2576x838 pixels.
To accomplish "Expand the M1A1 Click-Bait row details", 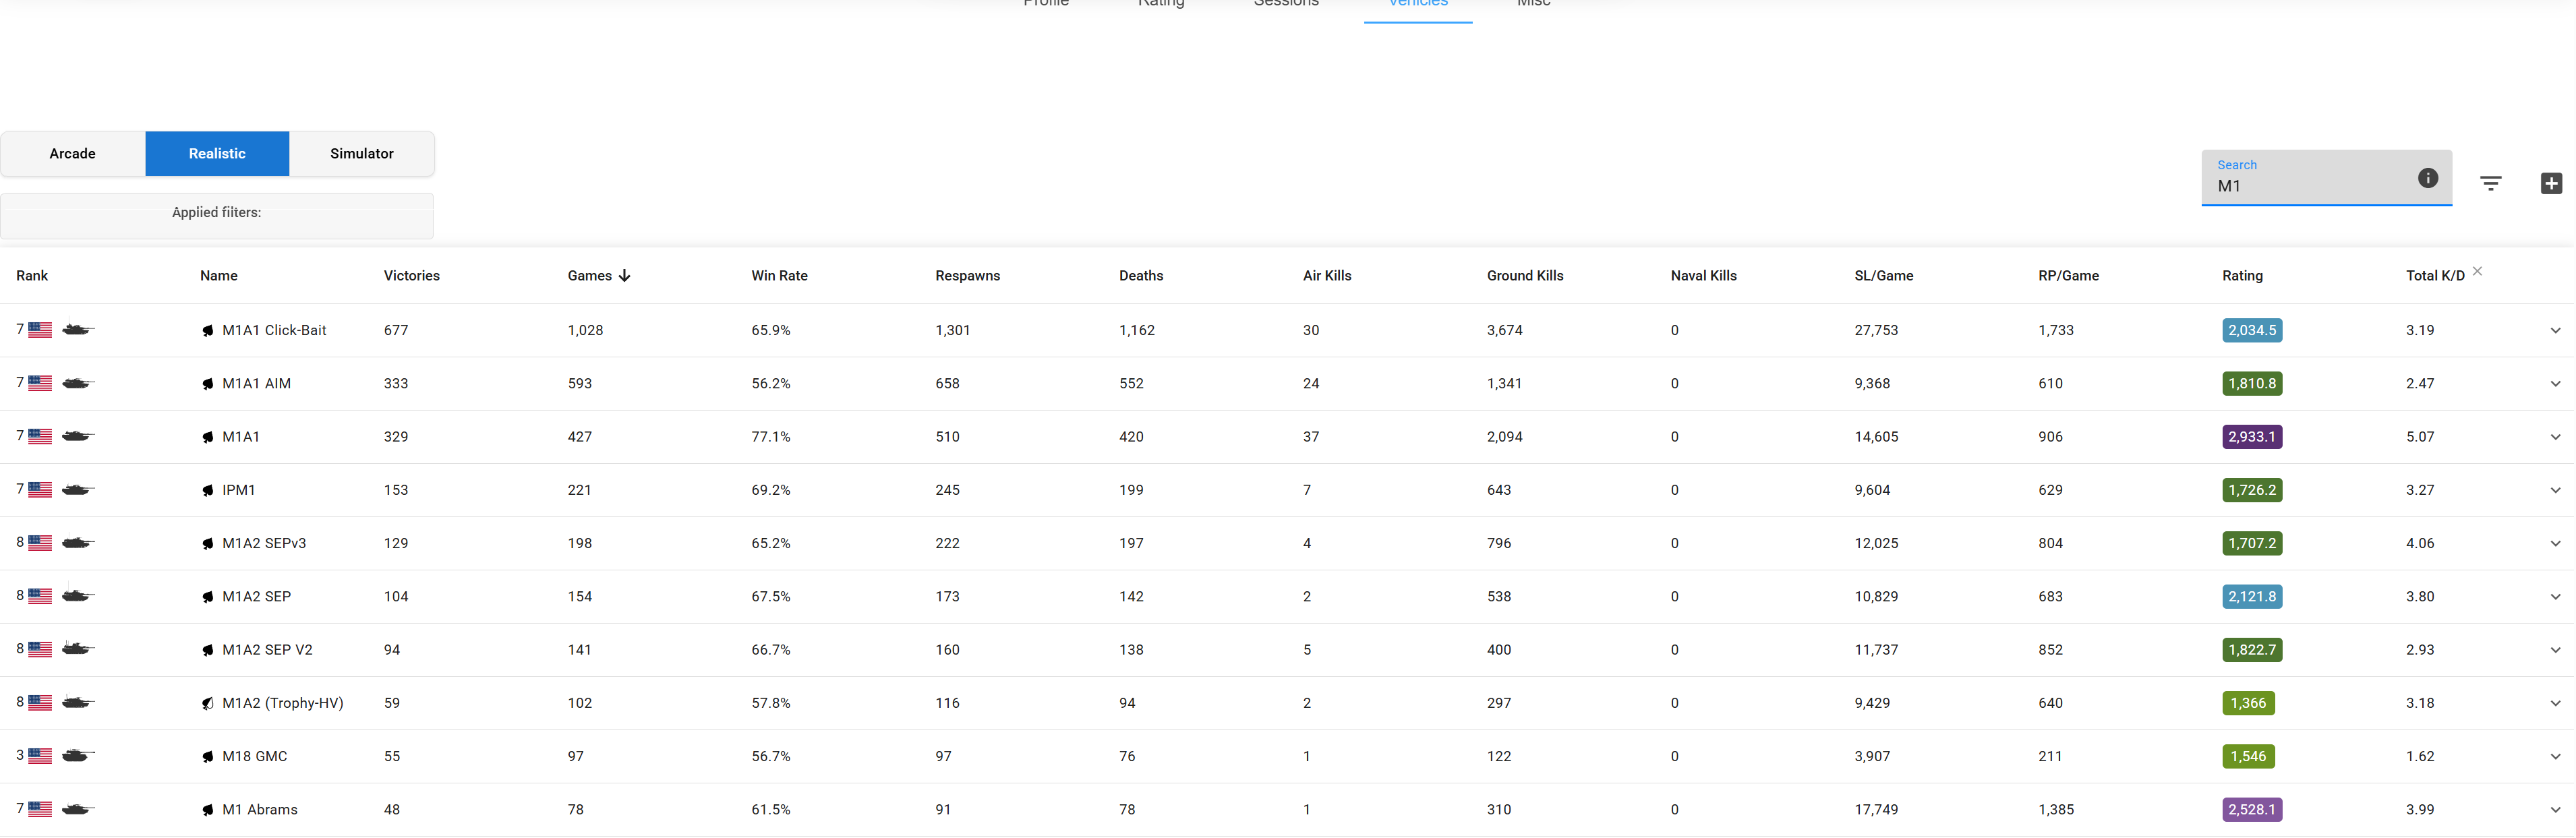I will tap(2555, 331).
